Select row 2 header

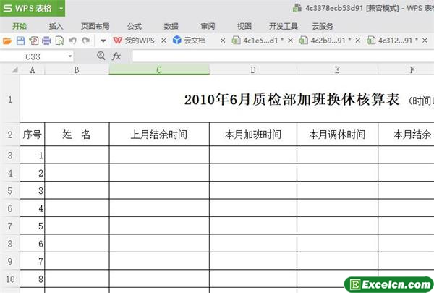coord(10,135)
